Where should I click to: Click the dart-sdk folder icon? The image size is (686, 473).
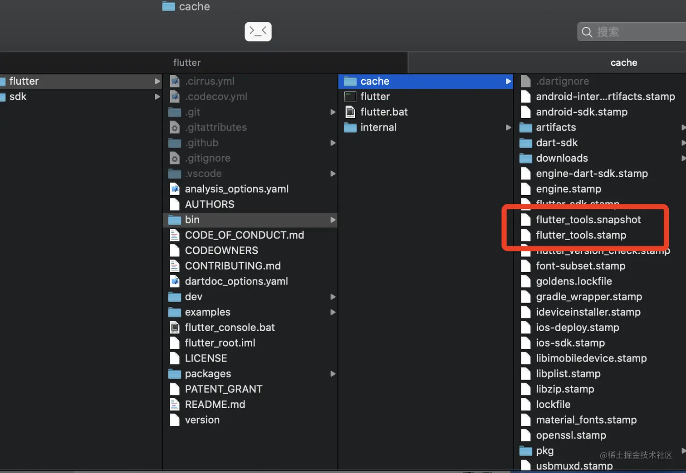click(526, 143)
